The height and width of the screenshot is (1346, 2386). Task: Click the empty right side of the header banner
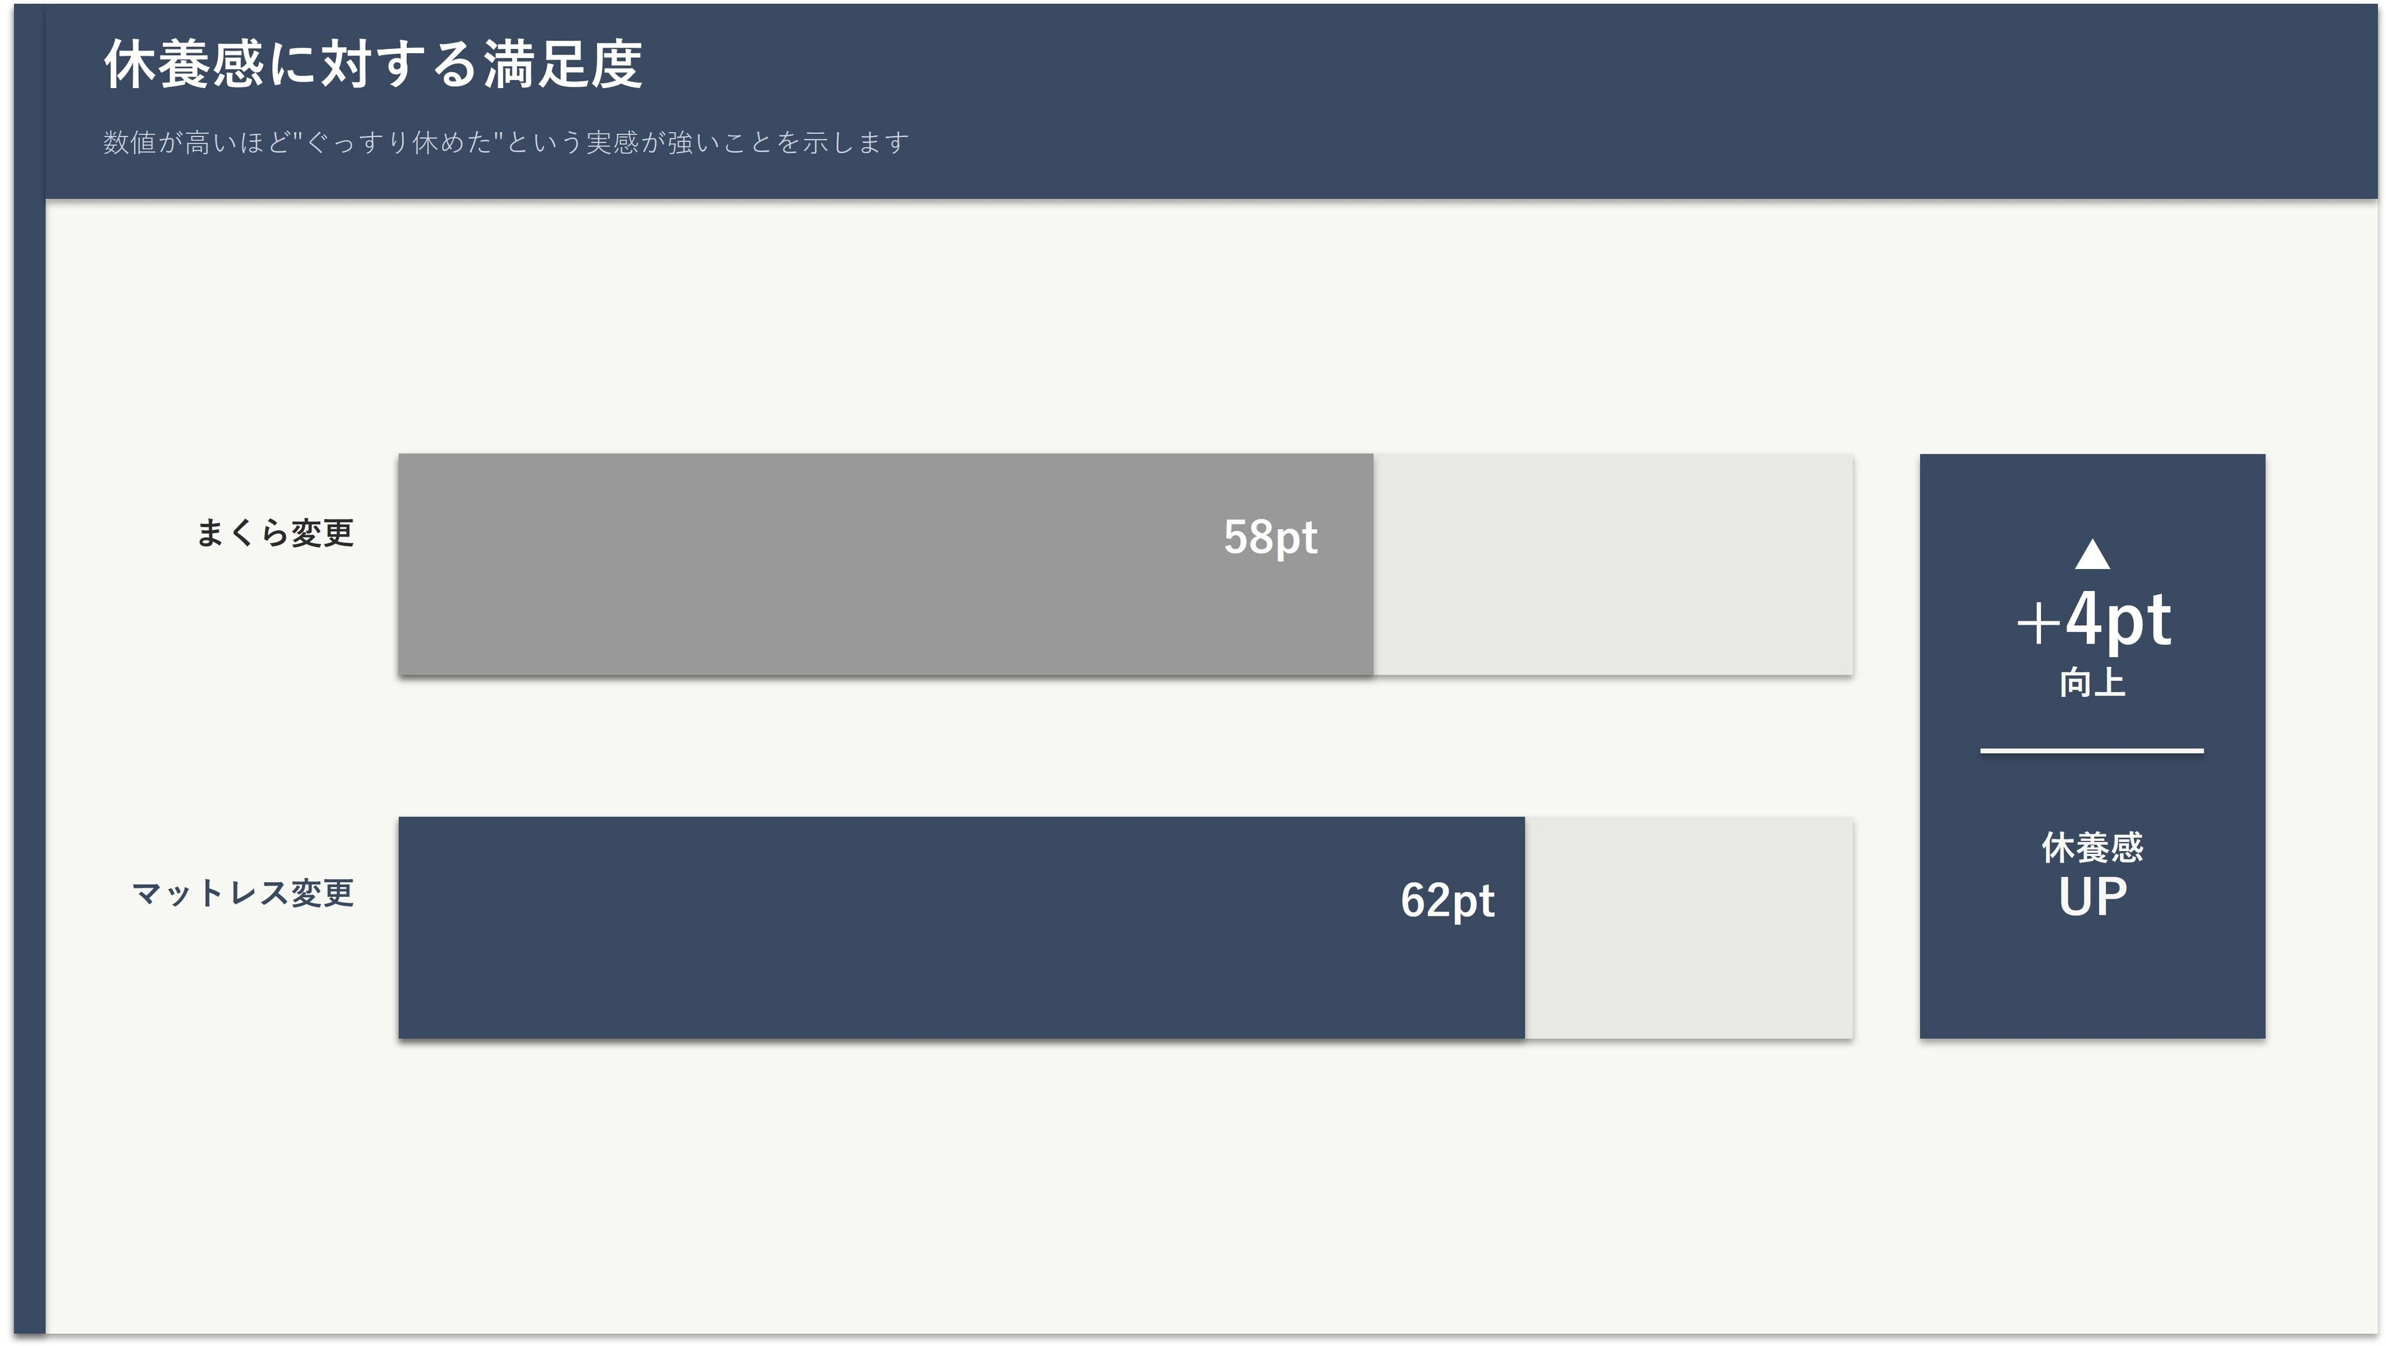click(1667, 102)
